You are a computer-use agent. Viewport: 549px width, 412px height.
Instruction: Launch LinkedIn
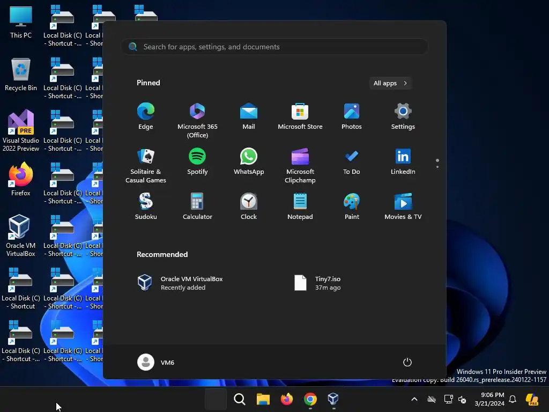[403, 161]
